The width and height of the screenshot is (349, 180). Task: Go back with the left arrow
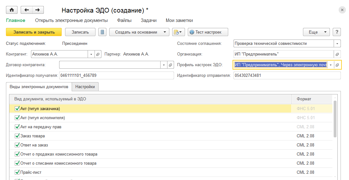(x=27, y=10)
